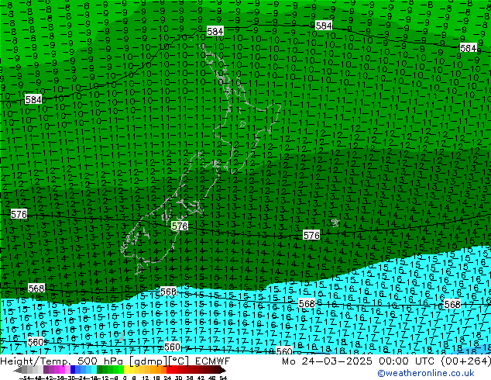Screen dimensions: 491x380
Task: Click the Mo 24-03-2025 00:00 UTC timestamp
Action: coord(386,361)
